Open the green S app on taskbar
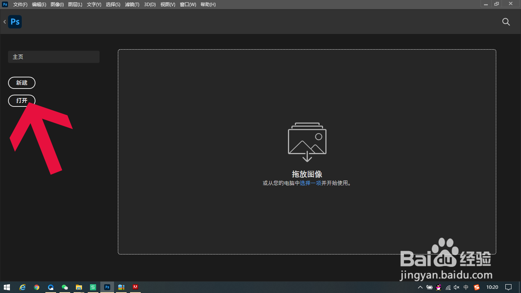Viewport: 521px width, 293px height. (x=93, y=287)
